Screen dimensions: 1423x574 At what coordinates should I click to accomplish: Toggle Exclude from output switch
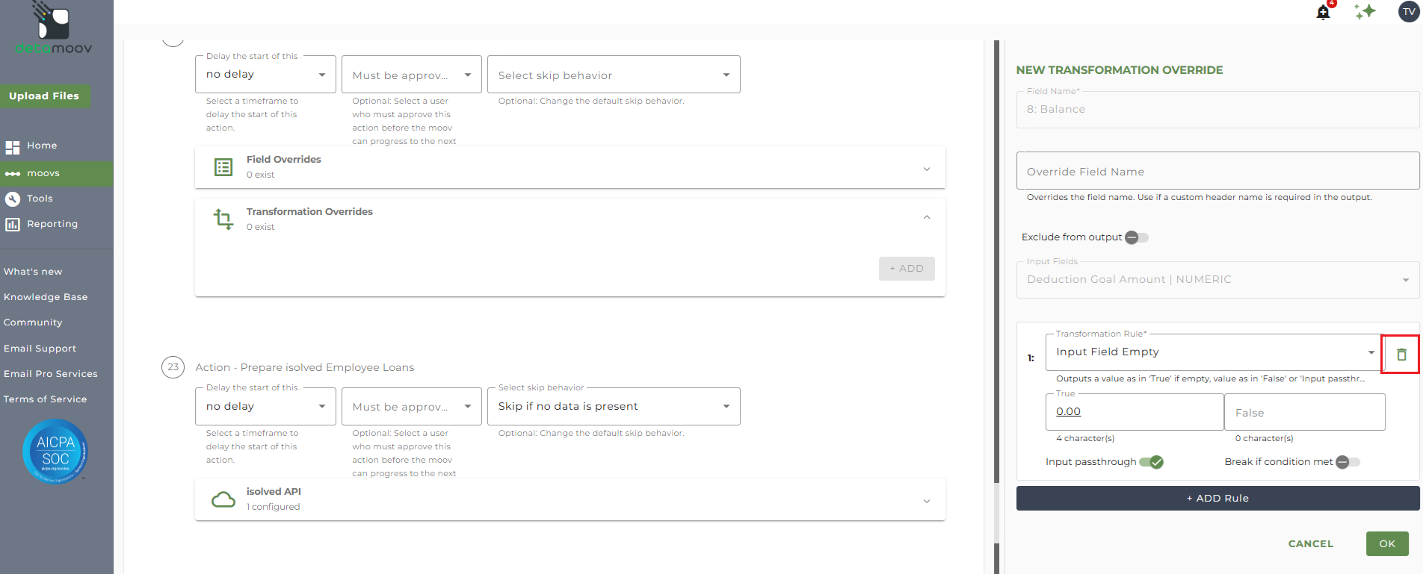tap(1137, 237)
